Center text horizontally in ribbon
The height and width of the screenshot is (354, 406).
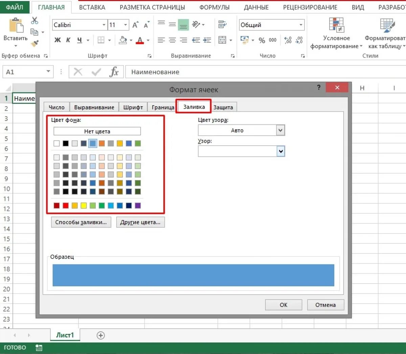[172, 40]
